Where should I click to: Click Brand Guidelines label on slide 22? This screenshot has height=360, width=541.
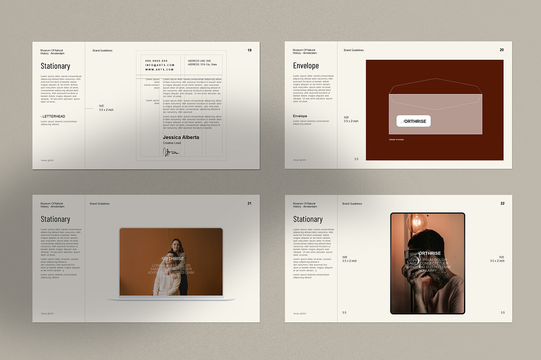[352, 203]
